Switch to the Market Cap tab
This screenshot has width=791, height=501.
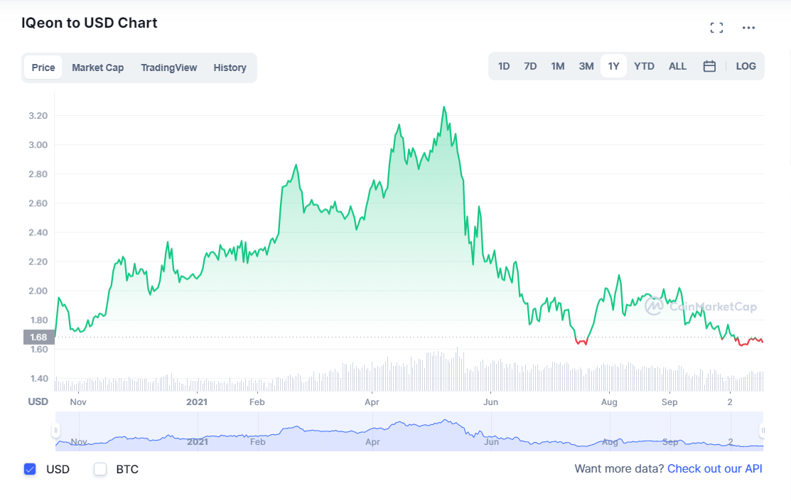click(98, 68)
